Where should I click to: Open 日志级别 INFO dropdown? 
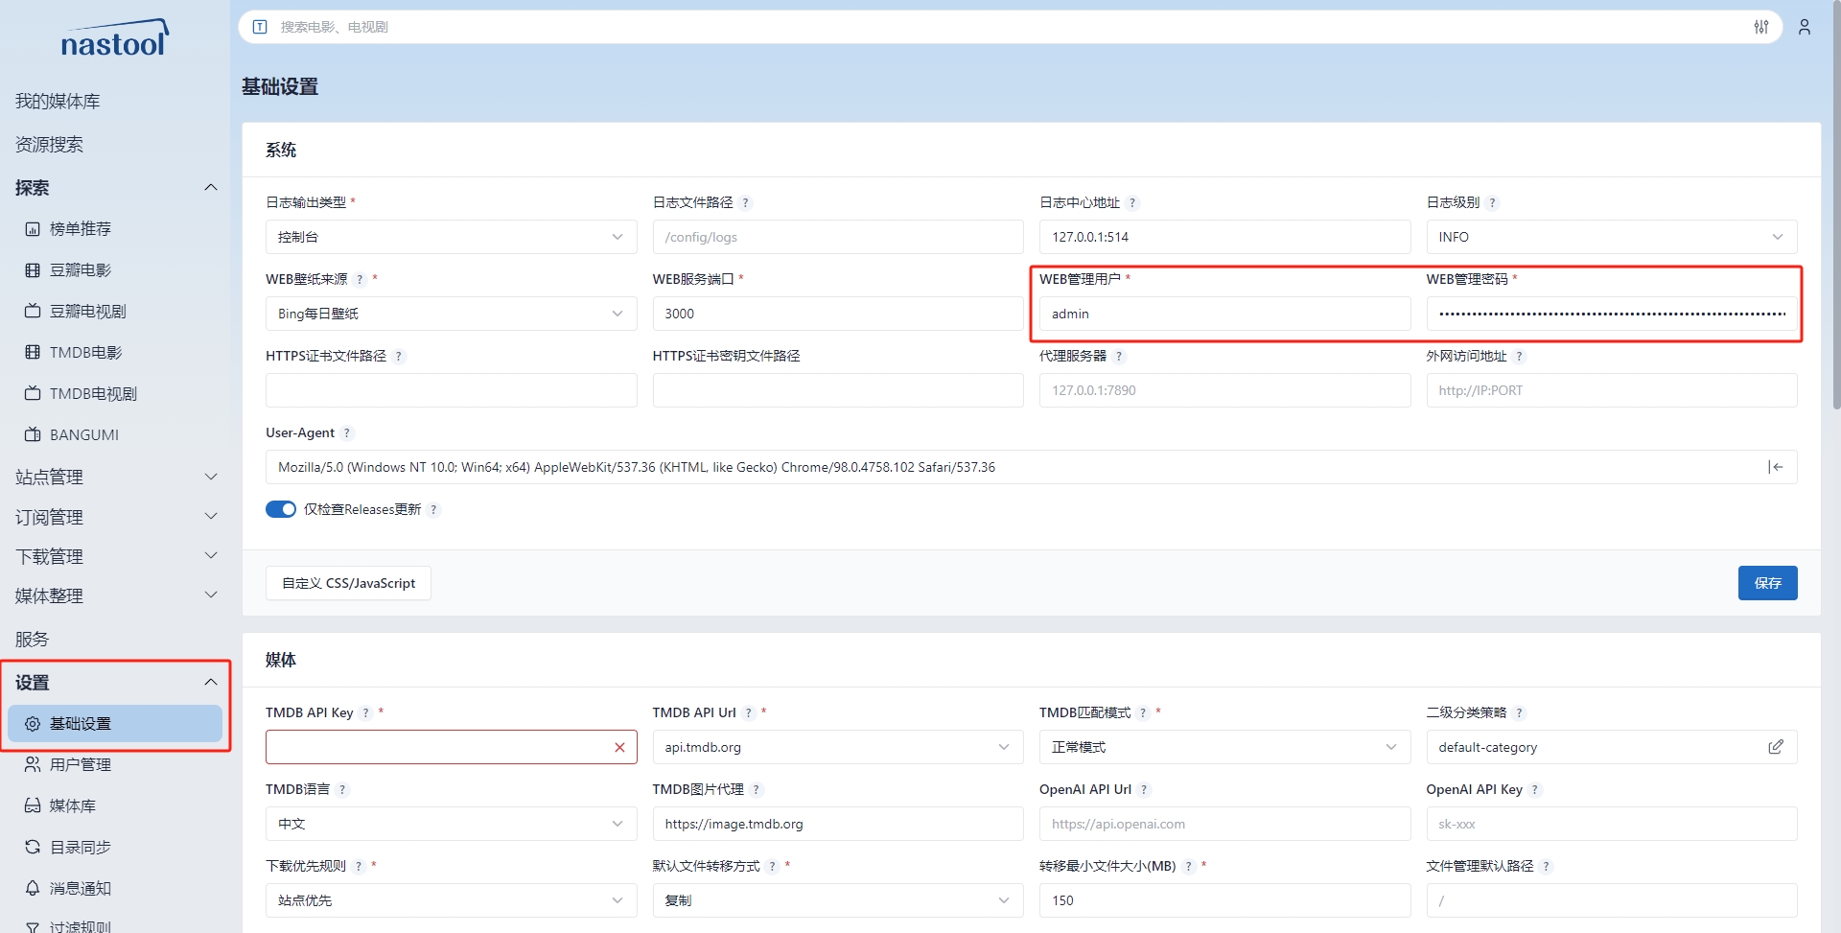coord(1611,237)
